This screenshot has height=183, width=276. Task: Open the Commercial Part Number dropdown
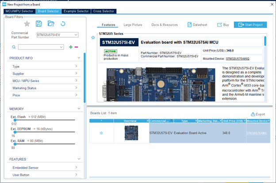point(76,35)
